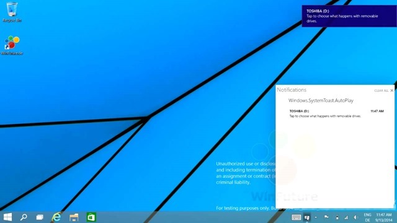
Task: Select the Recycle Bin desktop icon
Action: click(12, 12)
